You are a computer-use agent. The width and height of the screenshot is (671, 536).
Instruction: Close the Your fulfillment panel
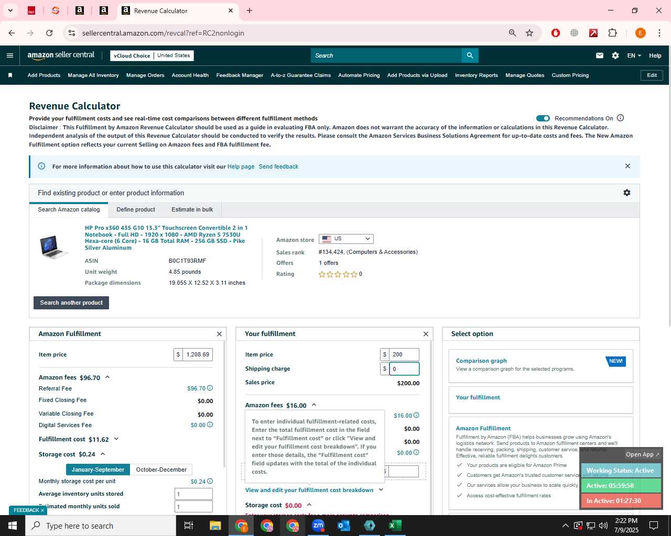coord(426,334)
